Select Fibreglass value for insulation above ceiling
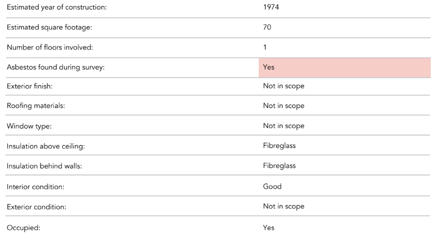Screen dimensions: 439x237 click(279, 146)
